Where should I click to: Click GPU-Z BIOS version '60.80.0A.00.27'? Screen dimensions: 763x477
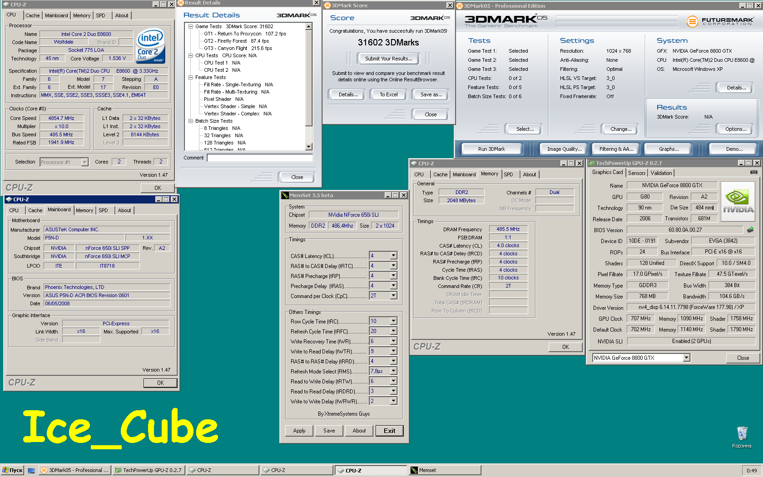click(685, 230)
